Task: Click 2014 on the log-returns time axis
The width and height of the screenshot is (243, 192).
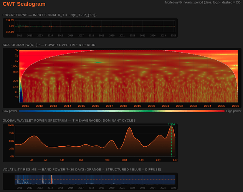Action: coord(50,35)
